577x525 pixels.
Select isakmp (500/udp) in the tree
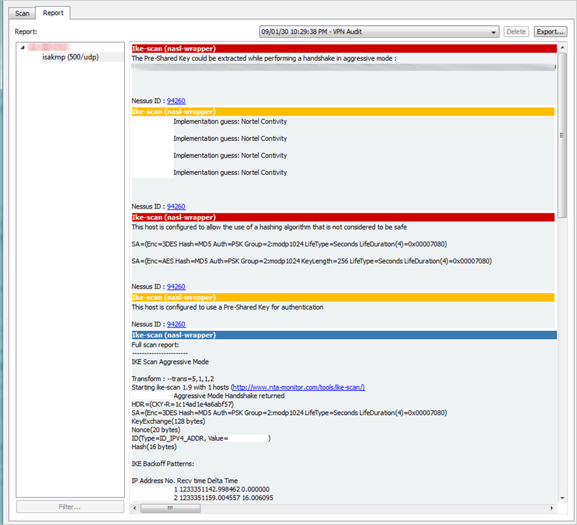(70, 57)
